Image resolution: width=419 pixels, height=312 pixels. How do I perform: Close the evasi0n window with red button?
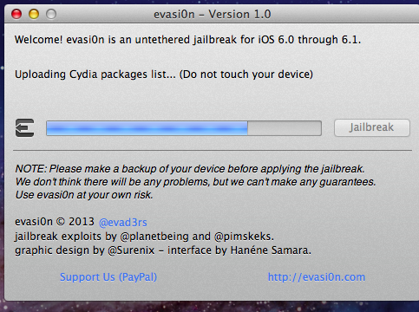pos(16,14)
